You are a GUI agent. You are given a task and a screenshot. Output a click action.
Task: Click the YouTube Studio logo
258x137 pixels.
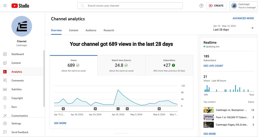pos(20,5)
